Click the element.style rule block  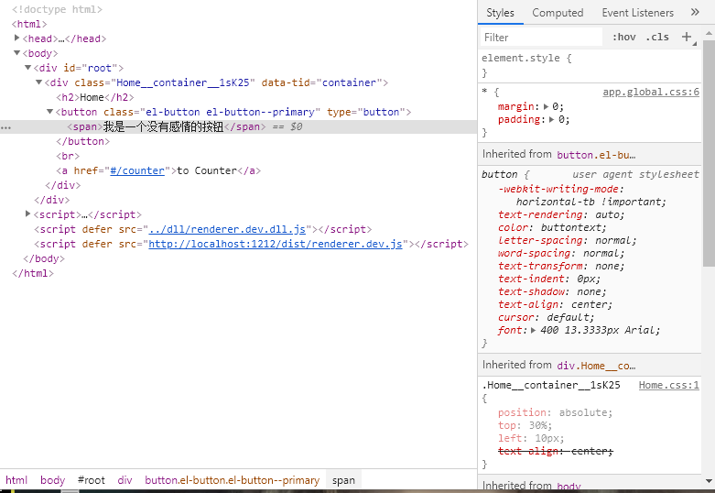coord(590,65)
